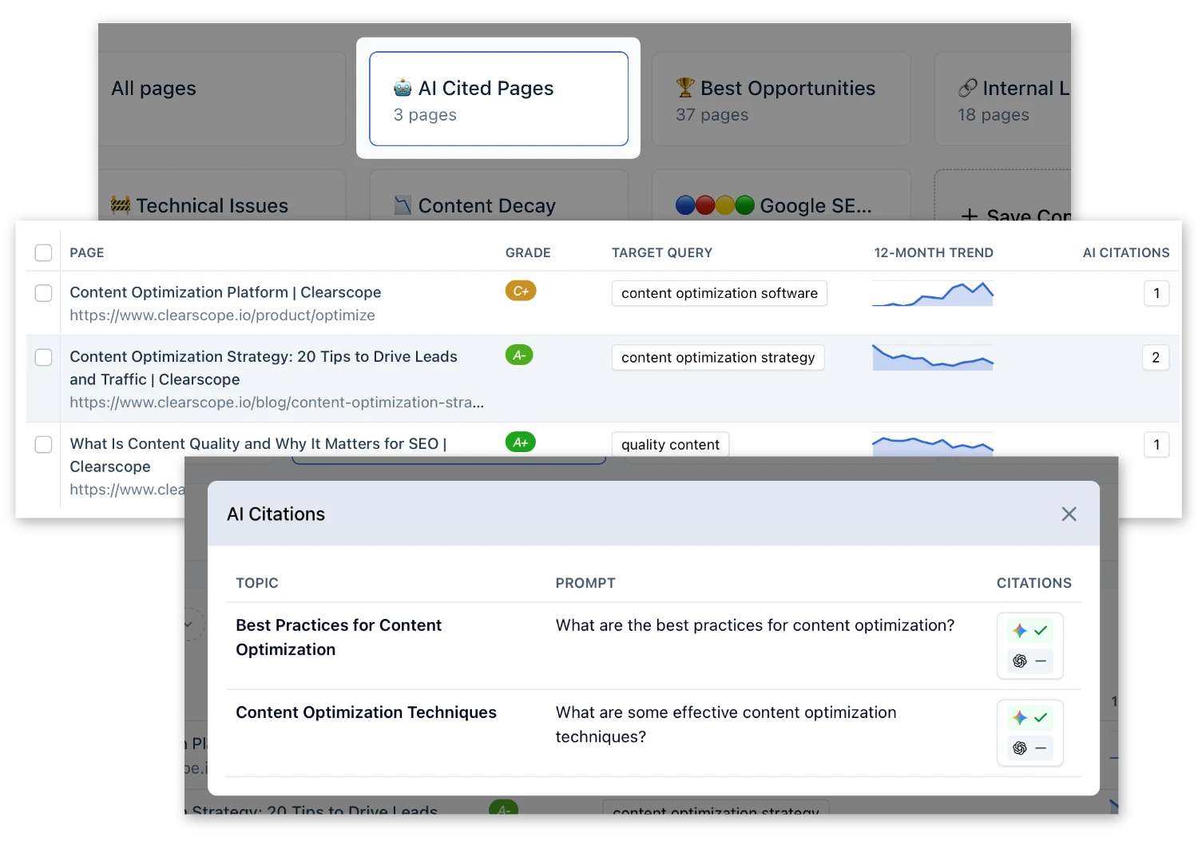The width and height of the screenshot is (1198, 849).
Task: Click the content optimization software query tag
Action: click(x=720, y=293)
